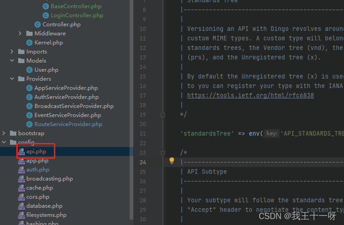Click the class icon beside Controller.php

[38, 24]
